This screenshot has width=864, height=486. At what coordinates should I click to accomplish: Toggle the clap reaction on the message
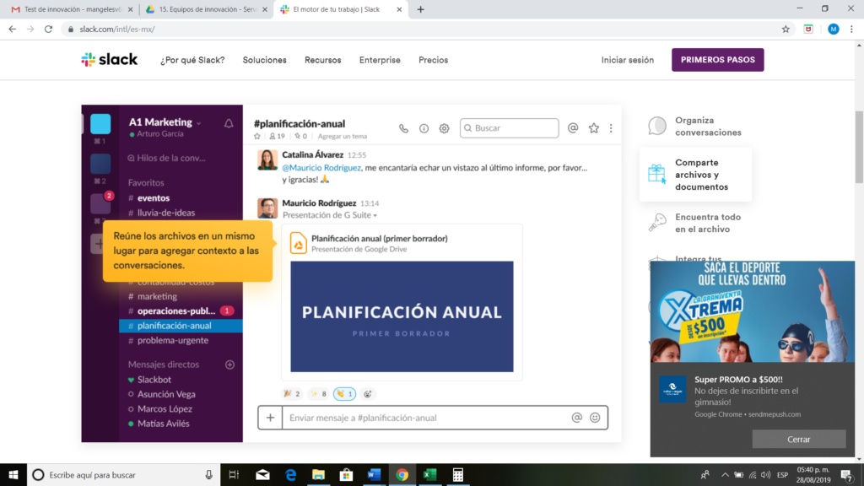[x=343, y=393]
